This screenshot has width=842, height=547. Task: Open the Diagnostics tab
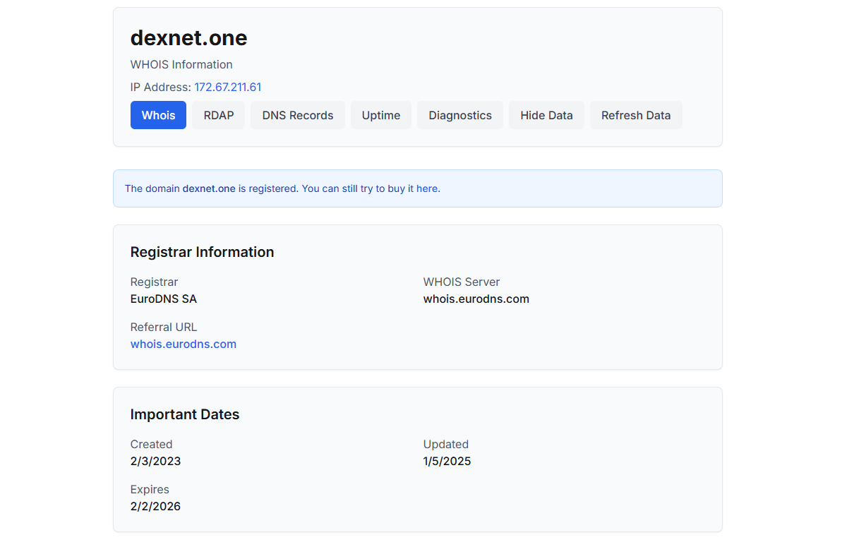459,115
